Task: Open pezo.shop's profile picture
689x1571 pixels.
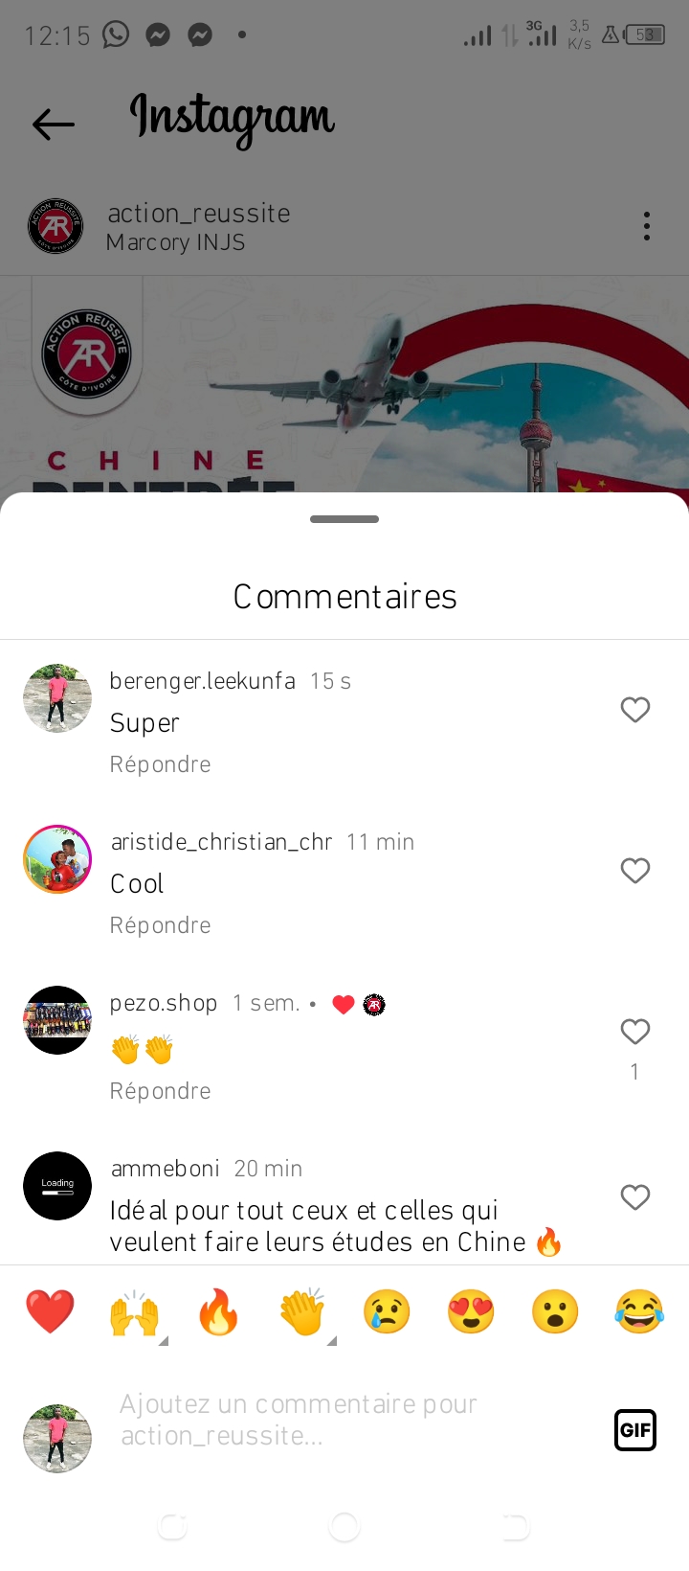Action: [x=57, y=1020]
